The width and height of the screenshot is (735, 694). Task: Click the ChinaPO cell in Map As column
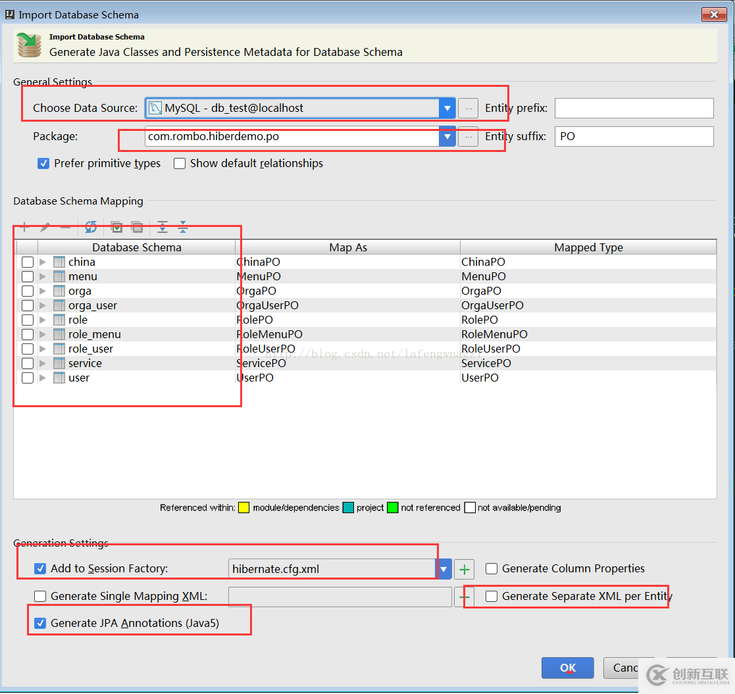pyautogui.click(x=348, y=262)
